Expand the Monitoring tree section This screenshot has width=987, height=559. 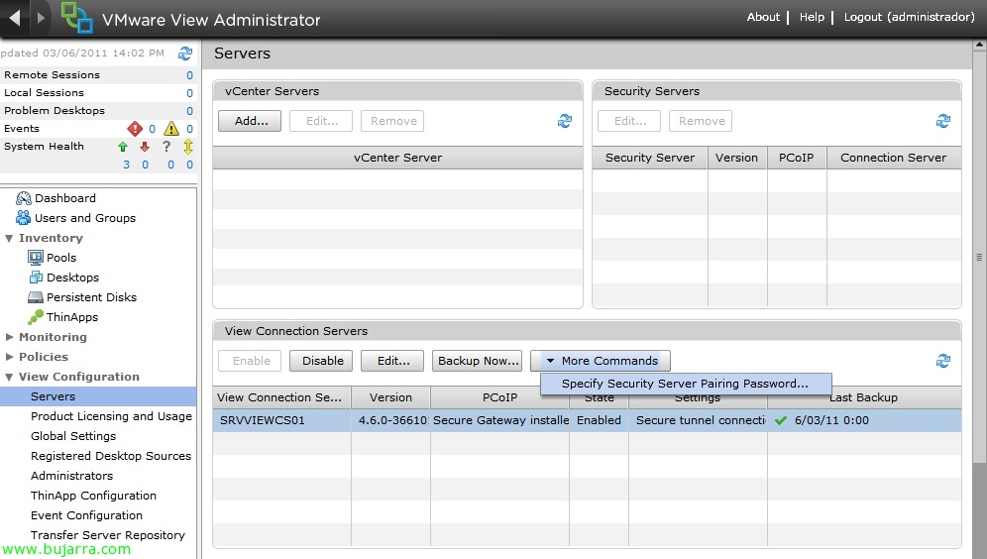point(9,337)
